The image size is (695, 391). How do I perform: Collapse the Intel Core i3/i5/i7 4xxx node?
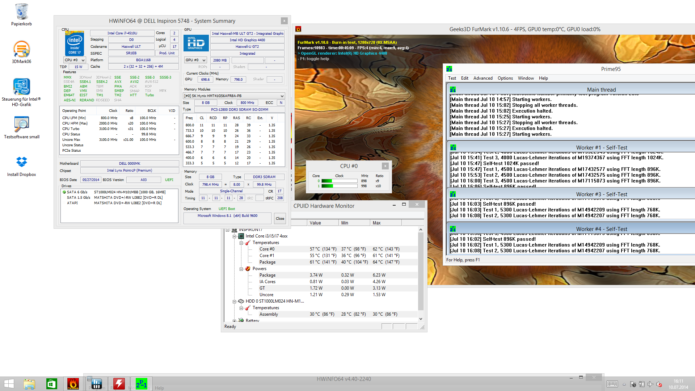(235, 236)
